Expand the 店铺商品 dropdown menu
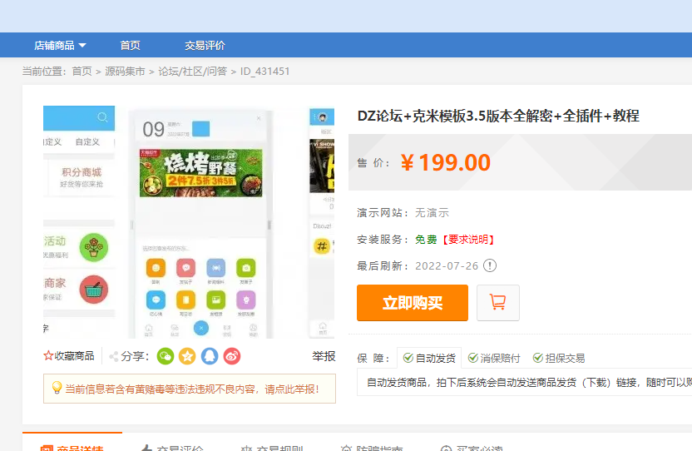This screenshot has height=451, width=692. coord(60,45)
